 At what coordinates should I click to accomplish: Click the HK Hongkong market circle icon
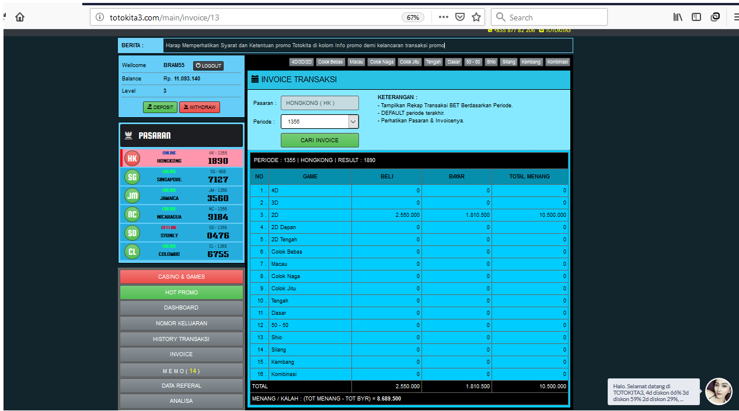pyautogui.click(x=132, y=158)
